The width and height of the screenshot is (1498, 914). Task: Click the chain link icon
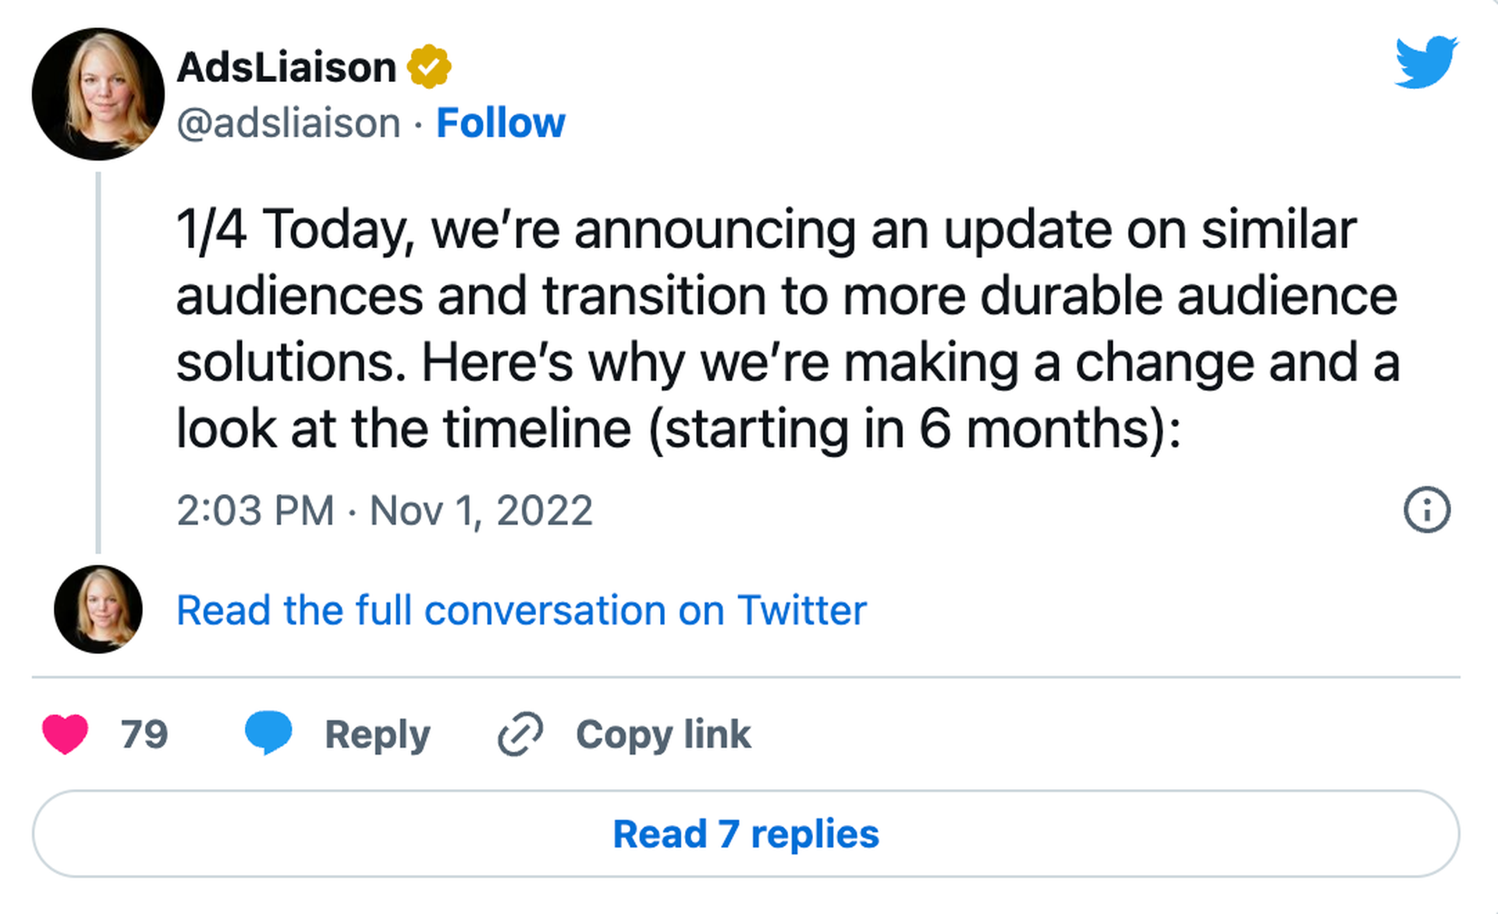520,734
